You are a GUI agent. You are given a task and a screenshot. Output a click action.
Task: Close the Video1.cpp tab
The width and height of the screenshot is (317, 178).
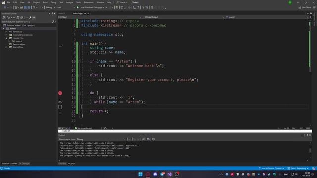coord(88,13)
